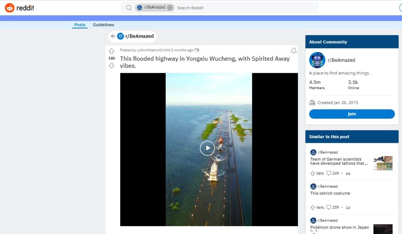Viewport: 402px width, 234px height.
Task: Open r/BeAmazed from the back pill
Action: (139, 36)
